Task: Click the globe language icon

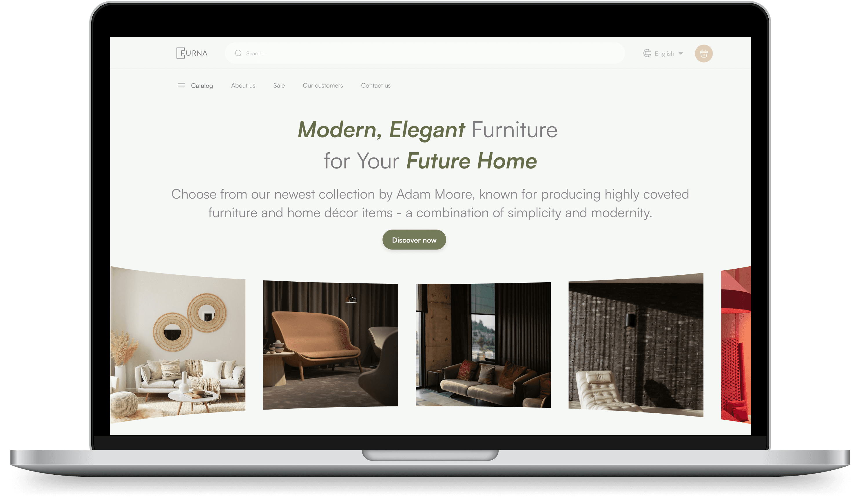Action: click(x=648, y=54)
